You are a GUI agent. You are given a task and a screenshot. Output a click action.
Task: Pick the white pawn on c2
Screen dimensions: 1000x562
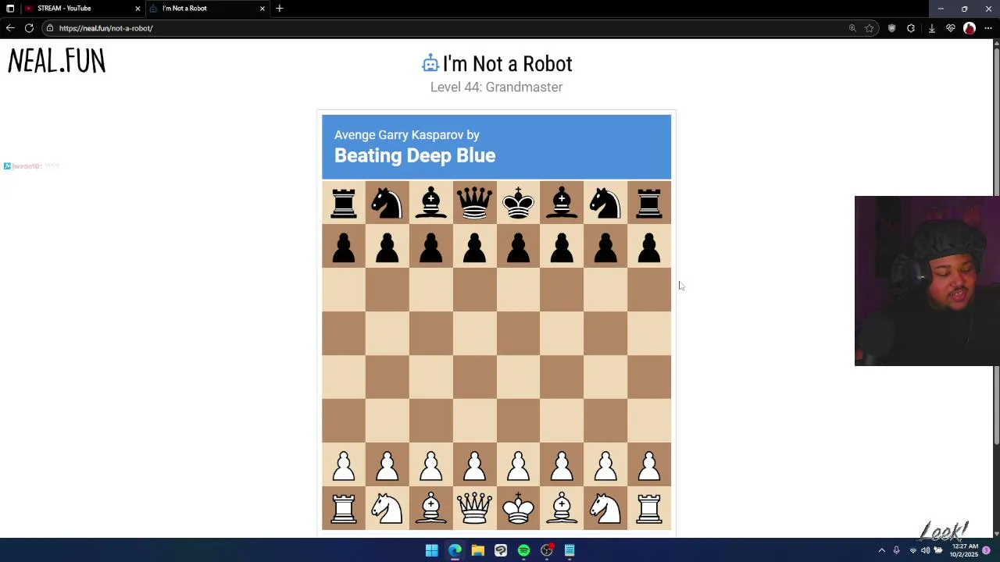(x=430, y=465)
